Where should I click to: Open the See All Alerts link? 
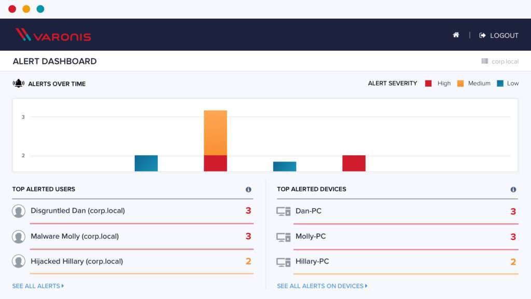[38, 286]
